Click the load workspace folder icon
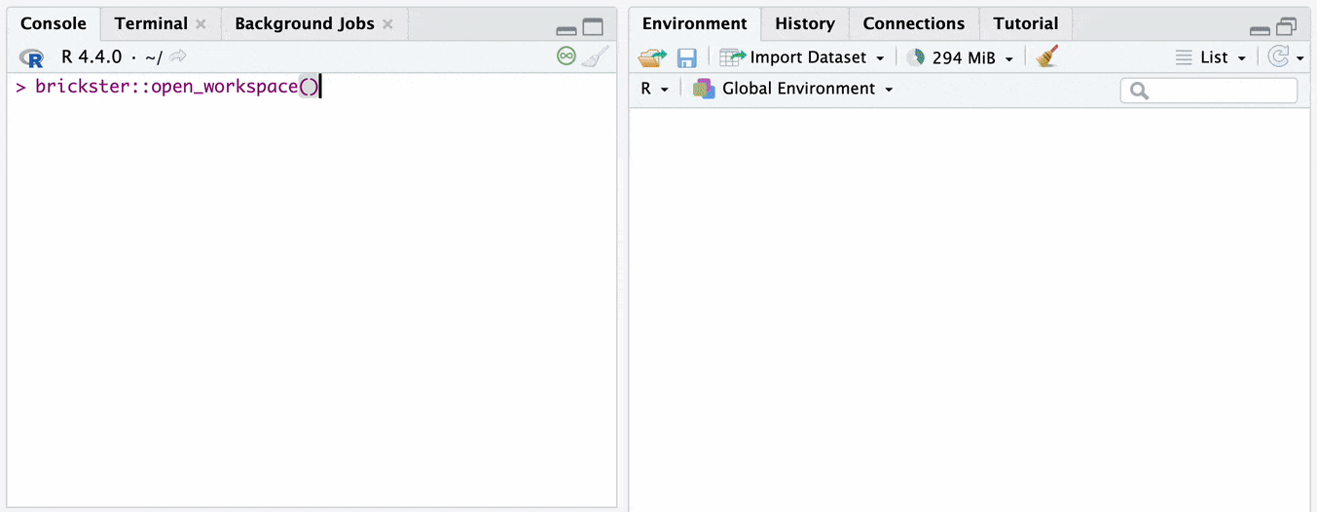1317x512 pixels. 652,57
